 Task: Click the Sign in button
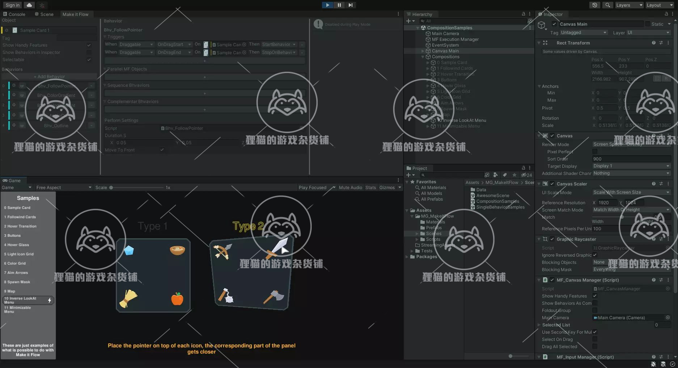pyautogui.click(x=12, y=5)
